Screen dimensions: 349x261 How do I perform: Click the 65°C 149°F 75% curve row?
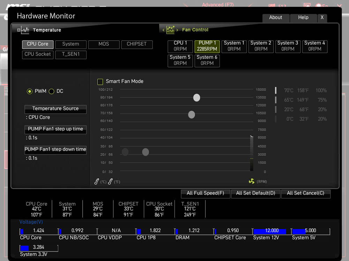click(x=301, y=100)
